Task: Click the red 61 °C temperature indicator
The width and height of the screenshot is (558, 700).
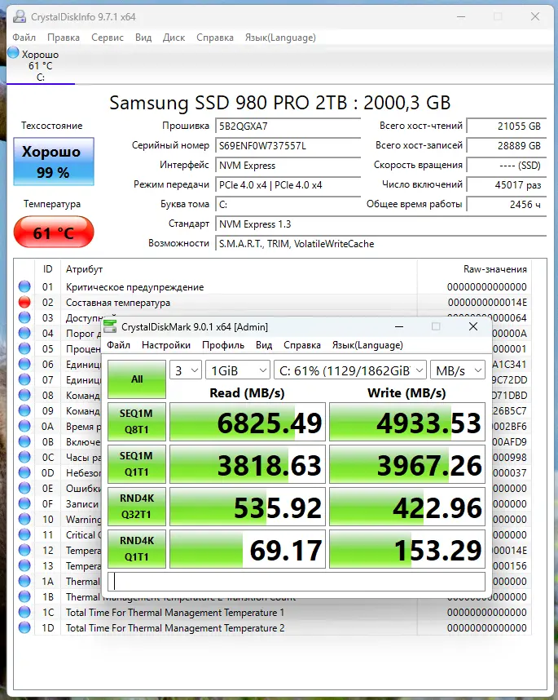Action: coord(54,232)
